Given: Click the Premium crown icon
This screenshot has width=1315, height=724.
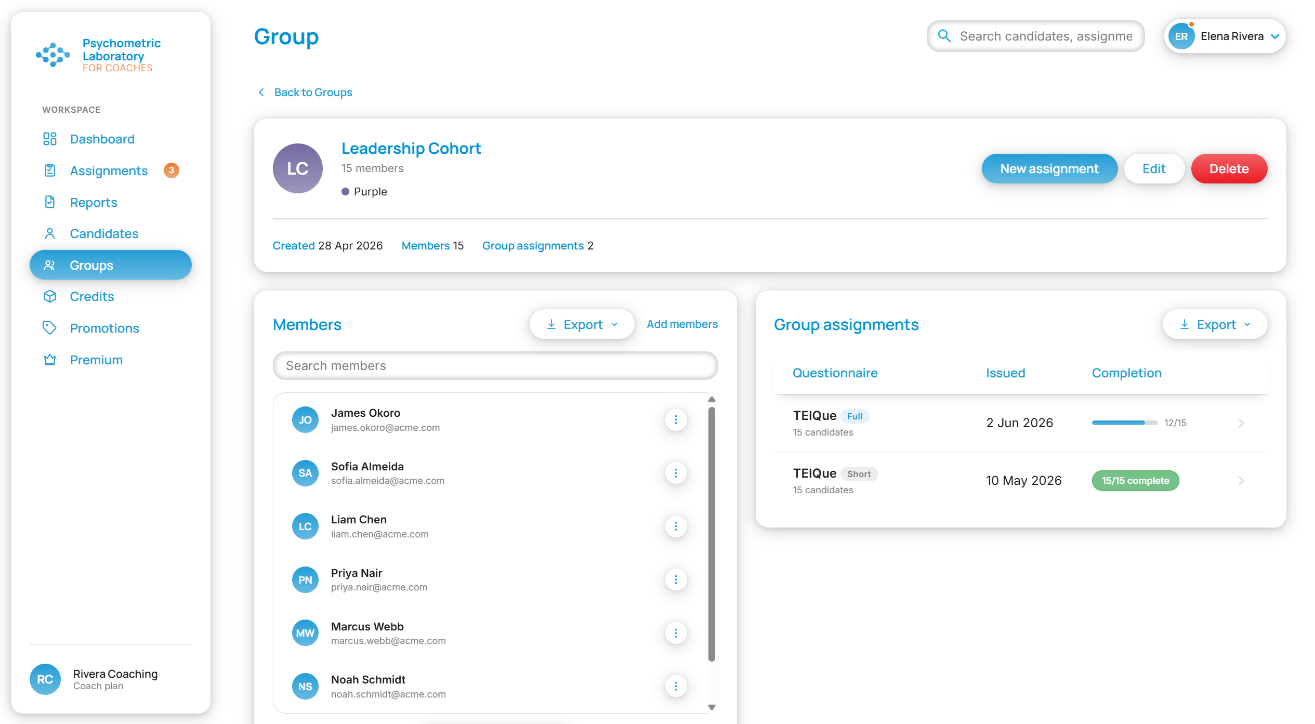Looking at the screenshot, I should pos(49,360).
